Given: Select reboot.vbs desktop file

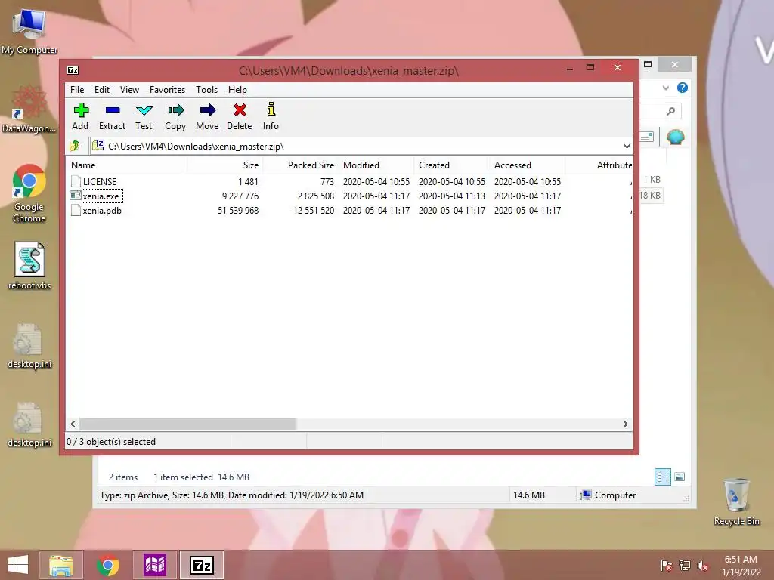Looking at the screenshot, I should tap(29, 265).
